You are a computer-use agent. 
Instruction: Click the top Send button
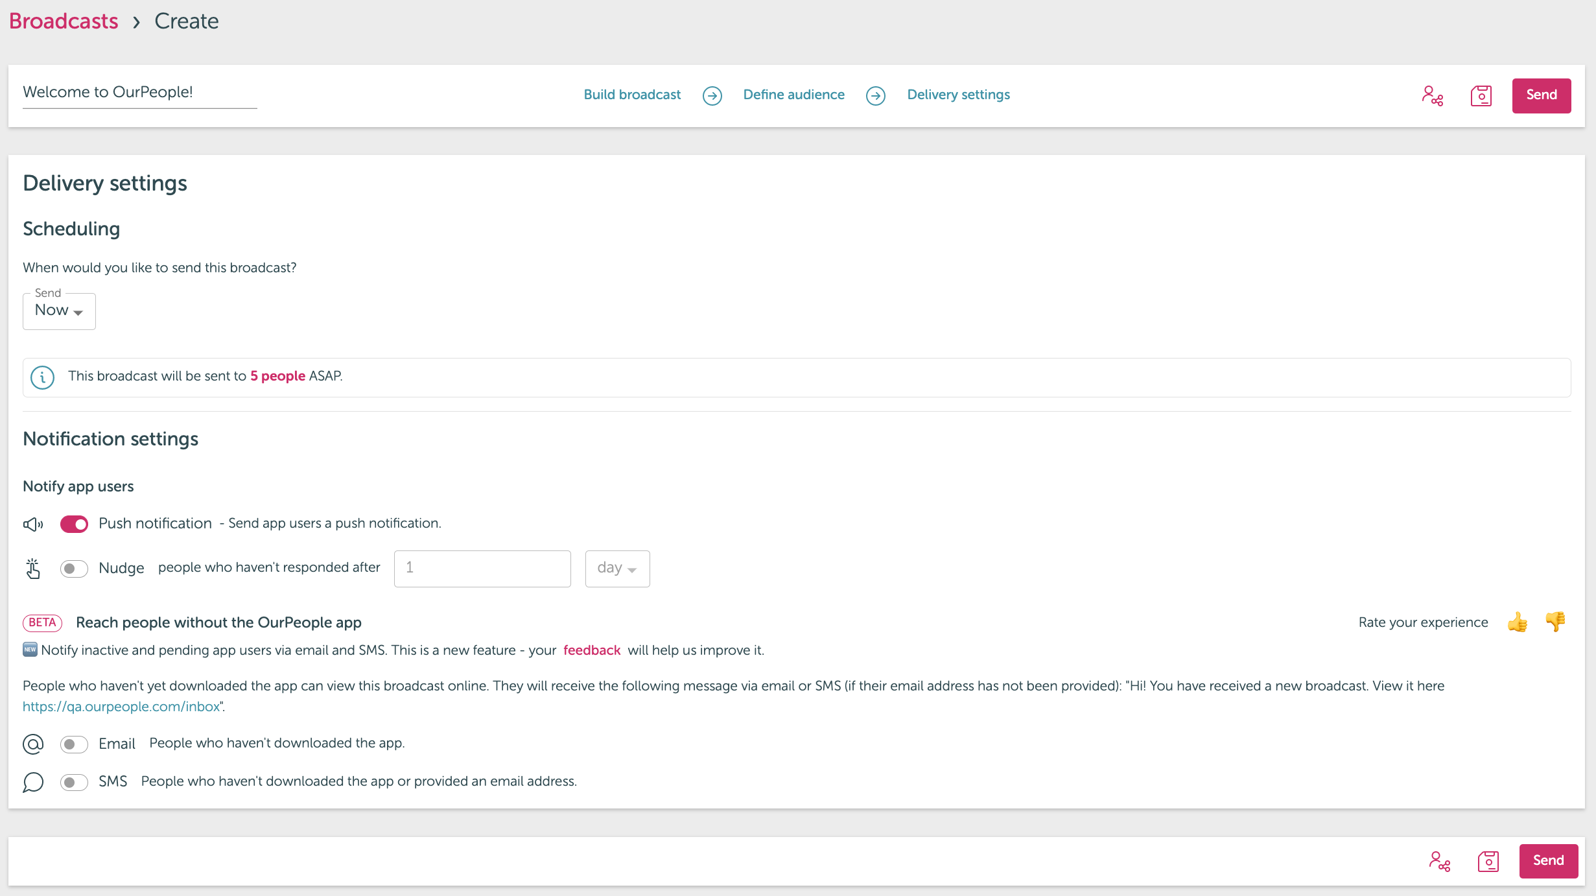(x=1541, y=96)
